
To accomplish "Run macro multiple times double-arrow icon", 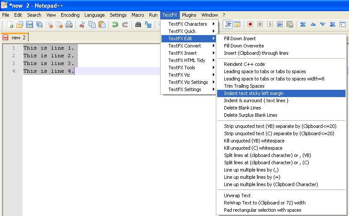I will click(280, 24).
